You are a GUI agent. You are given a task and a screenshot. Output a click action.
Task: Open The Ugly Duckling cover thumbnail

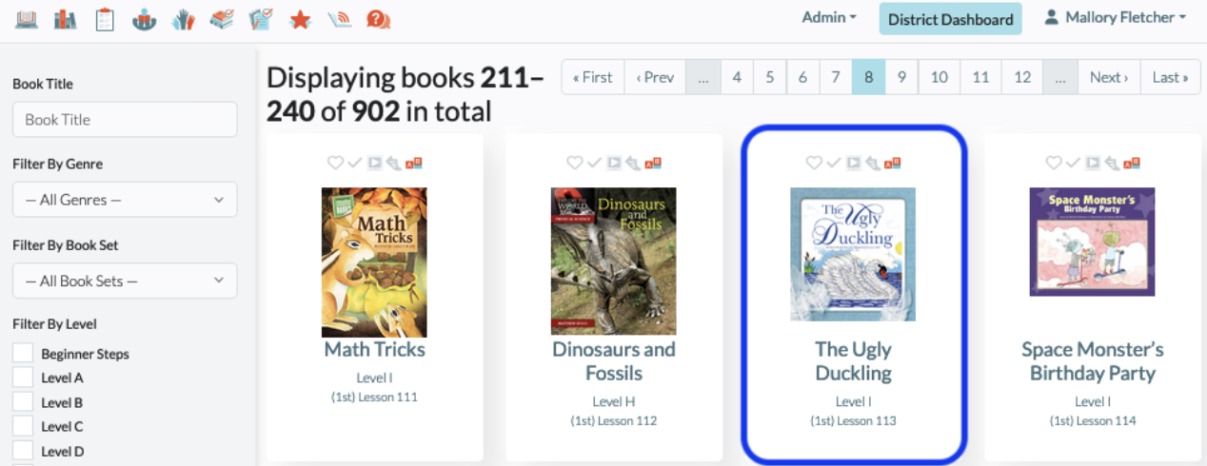pos(853,254)
